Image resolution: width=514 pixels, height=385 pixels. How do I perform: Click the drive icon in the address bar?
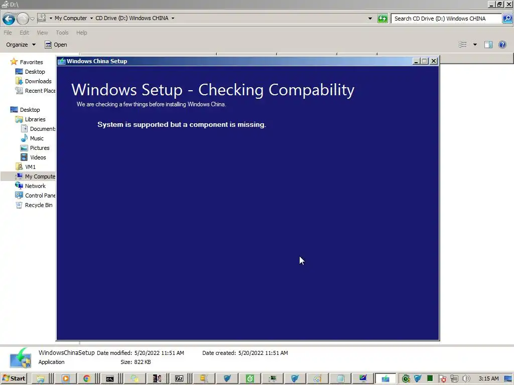42,18
